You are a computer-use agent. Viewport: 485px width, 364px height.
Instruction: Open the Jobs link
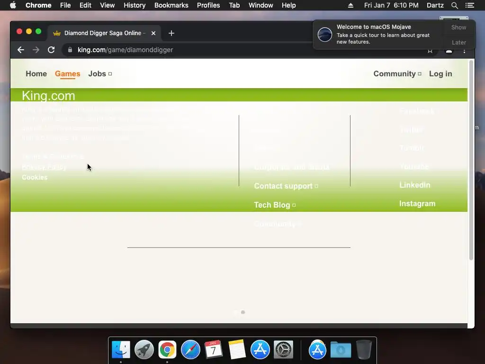click(x=100, y=73)
